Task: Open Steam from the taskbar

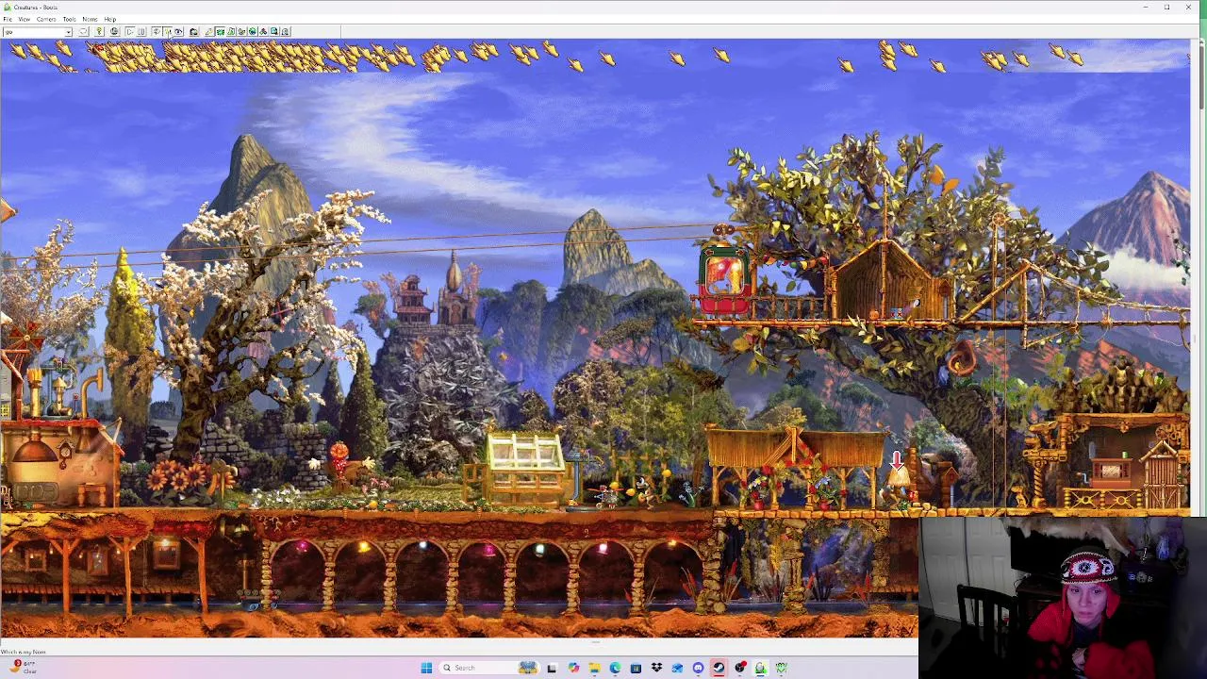Action: [719, 668]
